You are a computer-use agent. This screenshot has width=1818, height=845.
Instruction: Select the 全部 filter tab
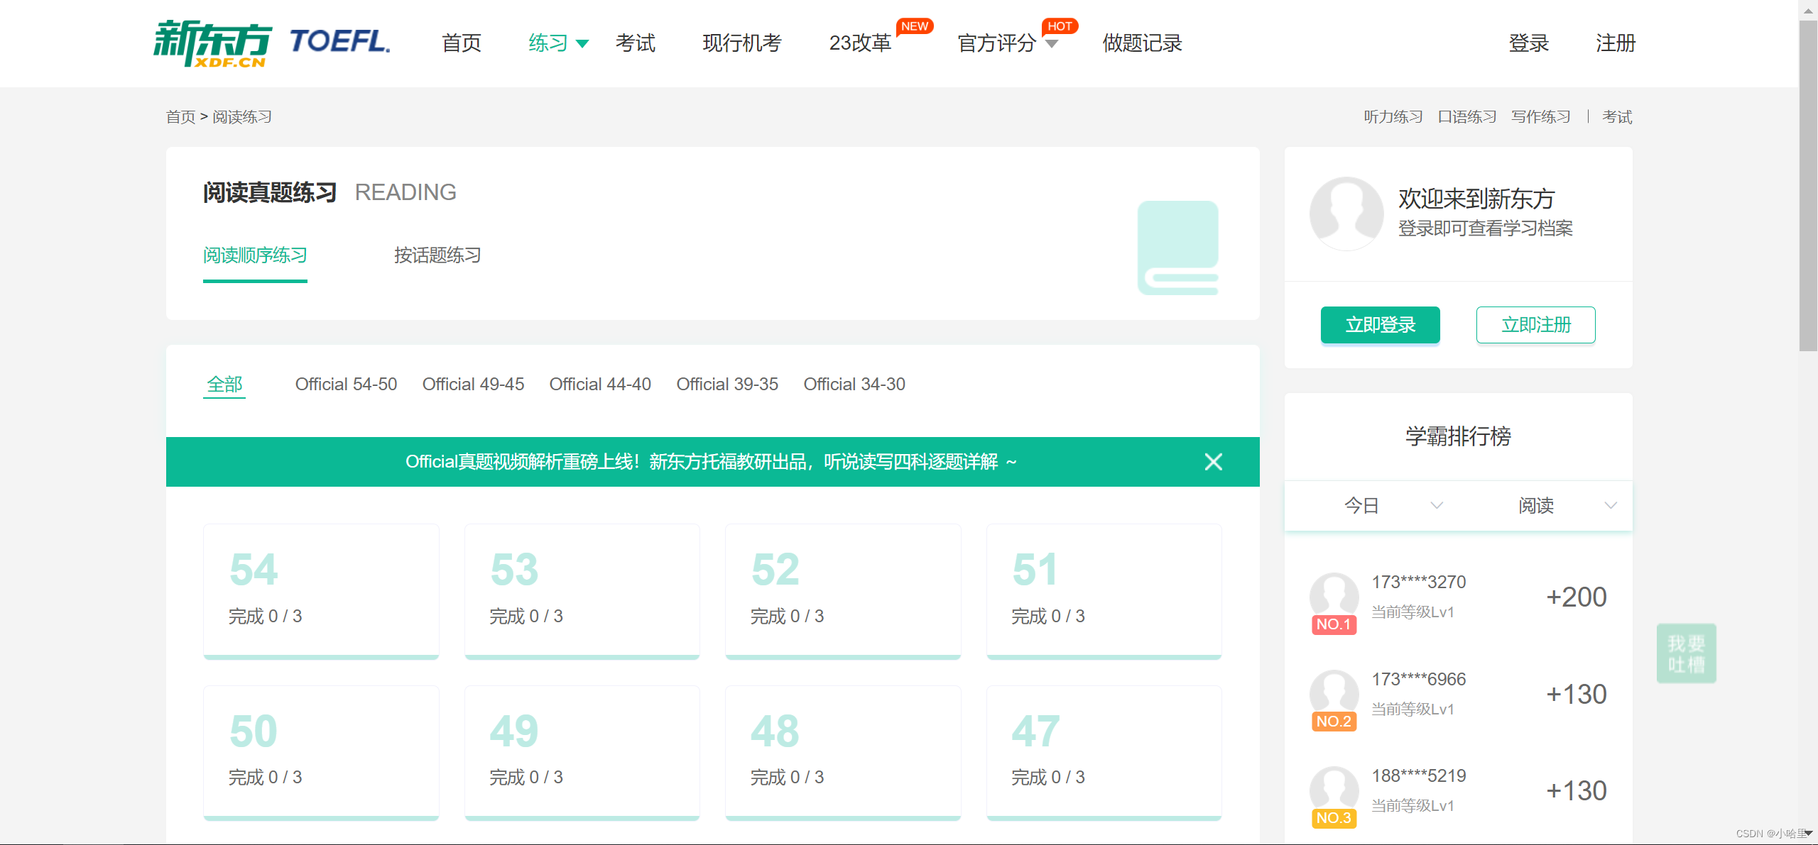pyautogui.click(x=224, y=384)
